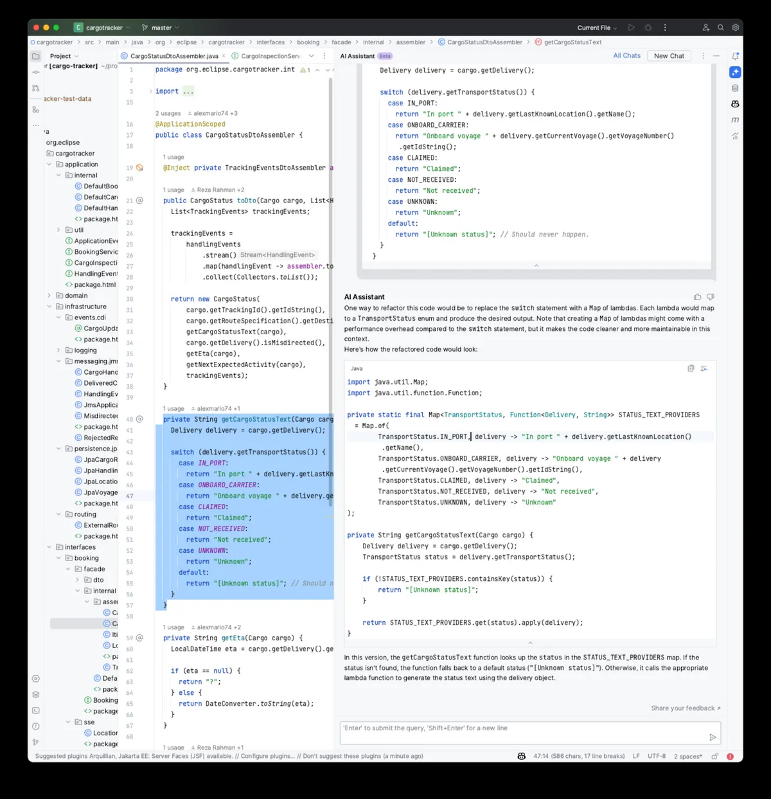This screenshot has width=771, height=799.
Task: Open Project view mode dropdown
Action: tap(64, 56)
